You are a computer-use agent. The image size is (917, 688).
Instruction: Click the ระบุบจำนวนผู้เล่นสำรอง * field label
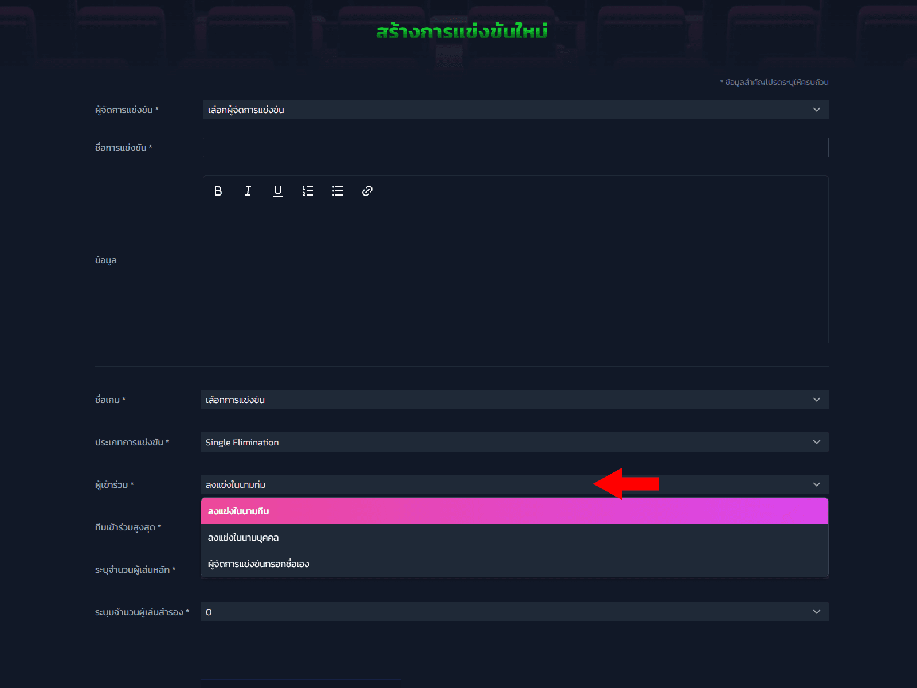(x=142, y=612)
